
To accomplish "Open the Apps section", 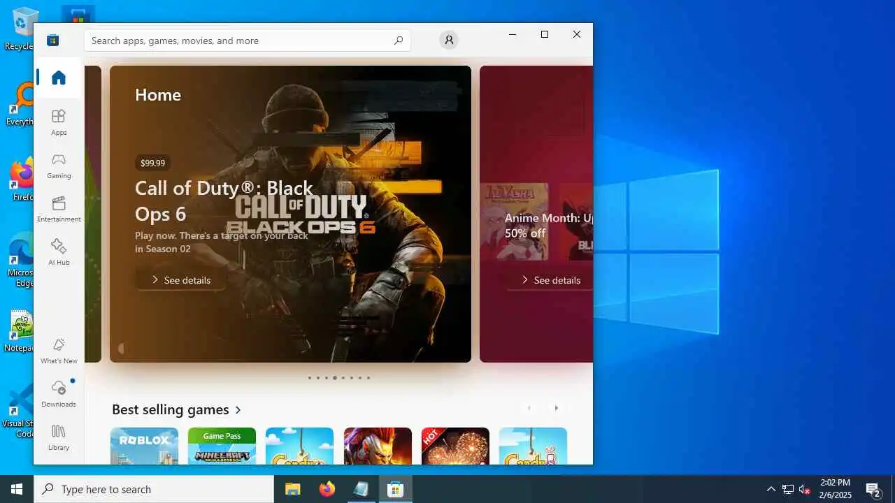I will coord(59,122).
